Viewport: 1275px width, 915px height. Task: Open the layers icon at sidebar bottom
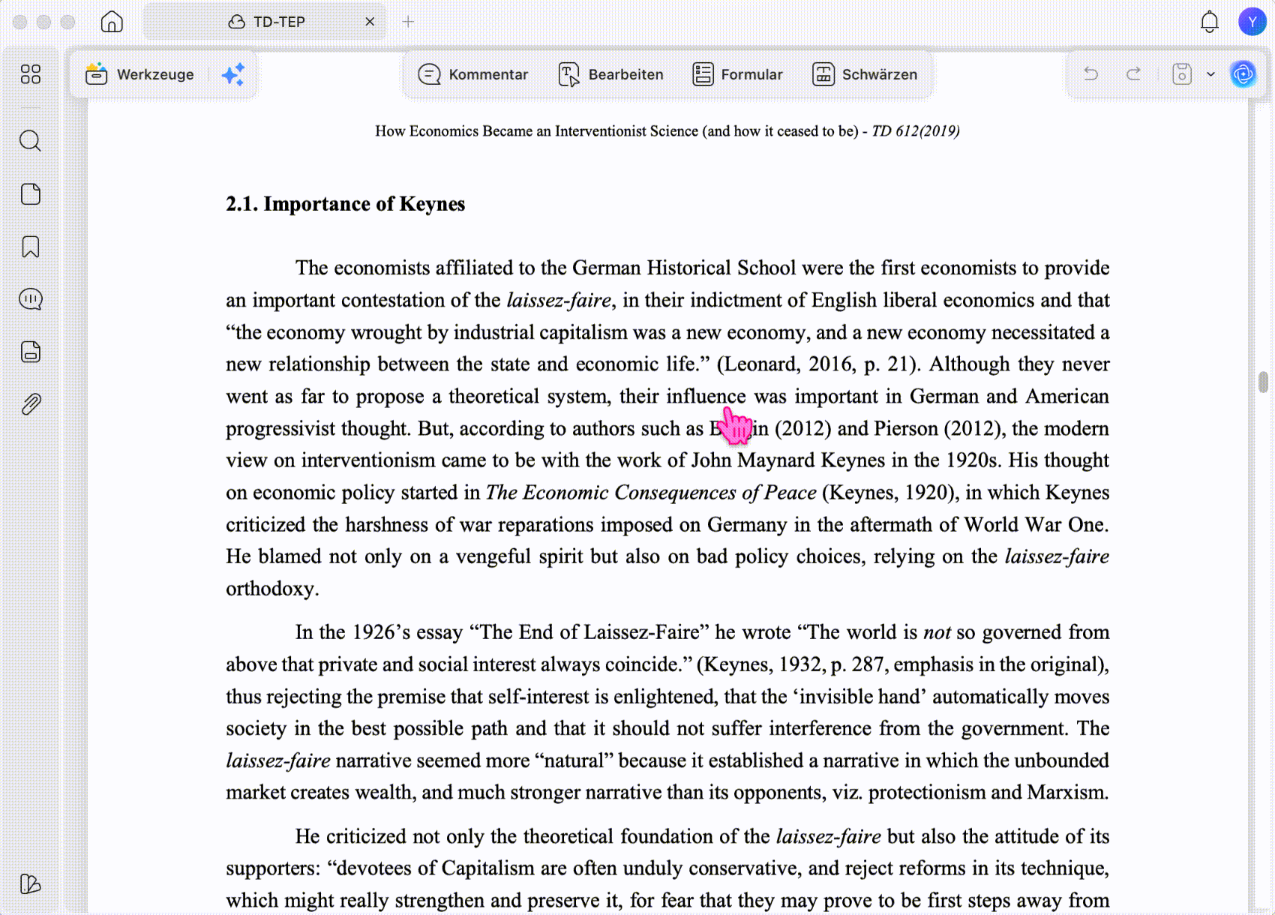(x=31, y=883)
